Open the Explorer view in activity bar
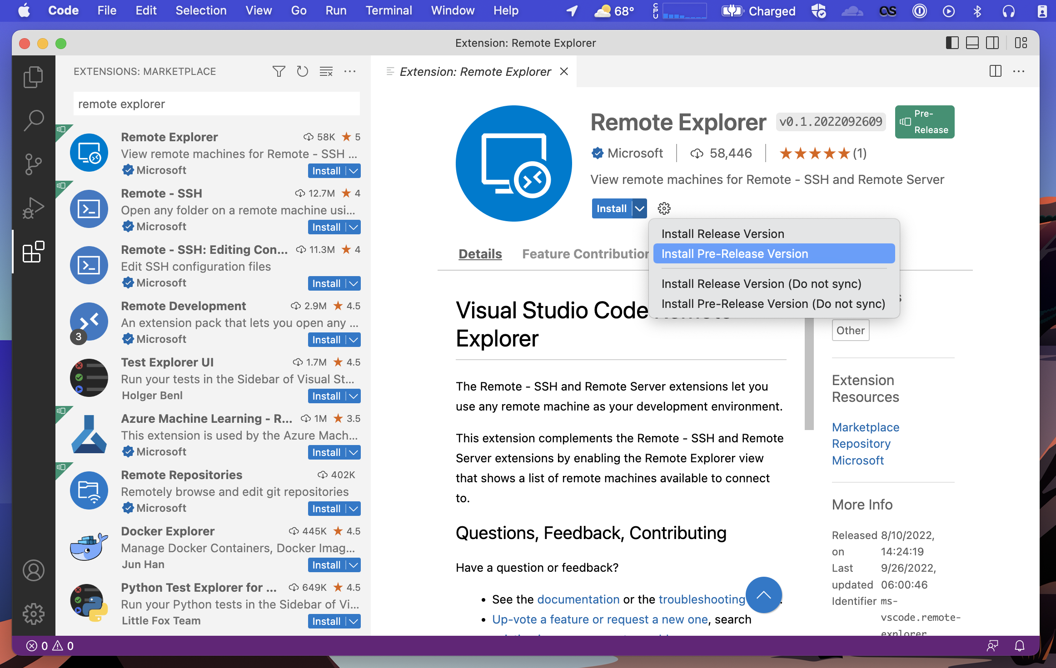Screen dimensions: 1056x668 point(33,77)
